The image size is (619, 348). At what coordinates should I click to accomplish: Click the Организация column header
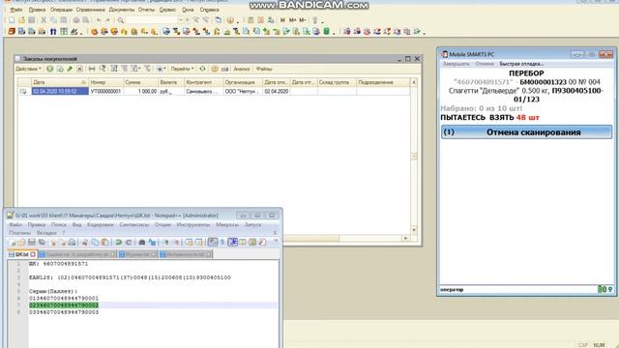tap(243, 82)
